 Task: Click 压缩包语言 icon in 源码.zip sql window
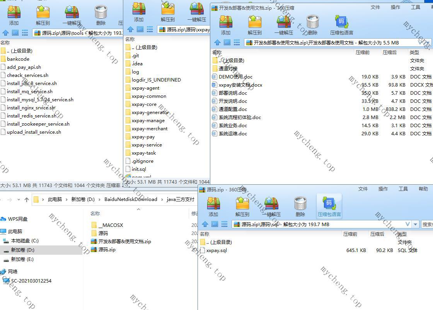(329, 204)
